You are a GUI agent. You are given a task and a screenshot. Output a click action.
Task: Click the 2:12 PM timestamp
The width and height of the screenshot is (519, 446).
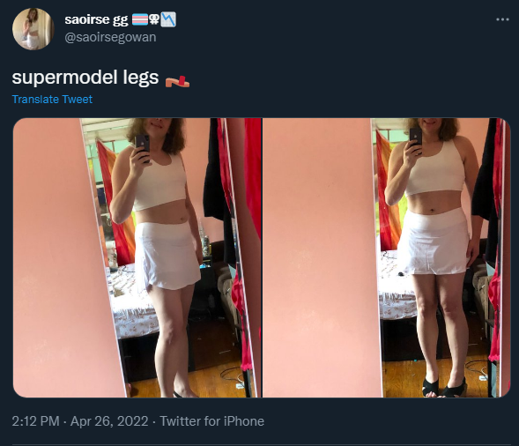click(35, 421)
